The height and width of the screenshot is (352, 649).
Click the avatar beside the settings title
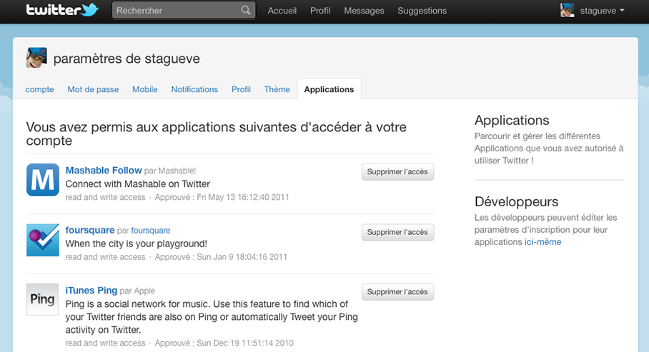pos(36,58)
